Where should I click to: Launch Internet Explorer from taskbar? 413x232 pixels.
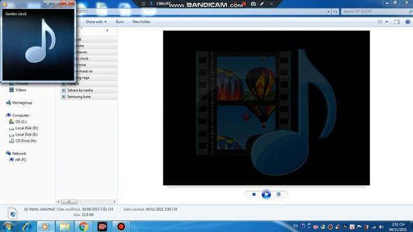[x=26, y=226]
